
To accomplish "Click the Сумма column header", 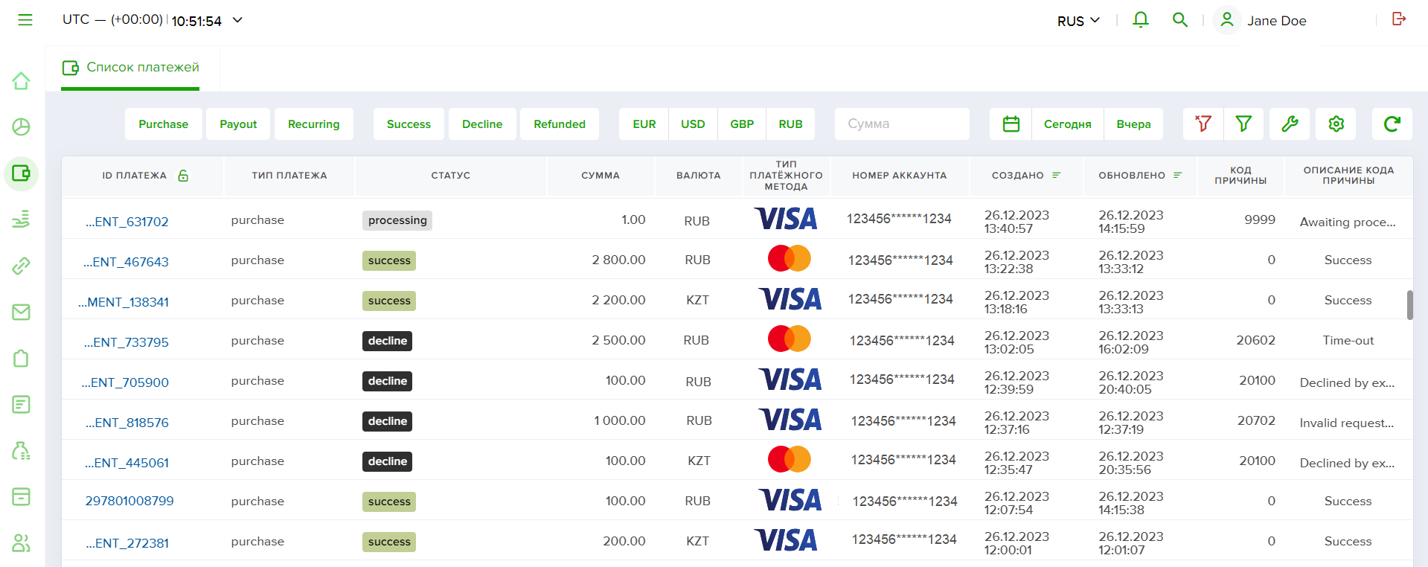I will click(x=601, y=176).
